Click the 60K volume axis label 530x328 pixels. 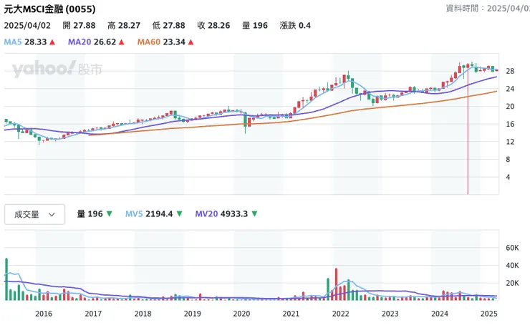512,248
